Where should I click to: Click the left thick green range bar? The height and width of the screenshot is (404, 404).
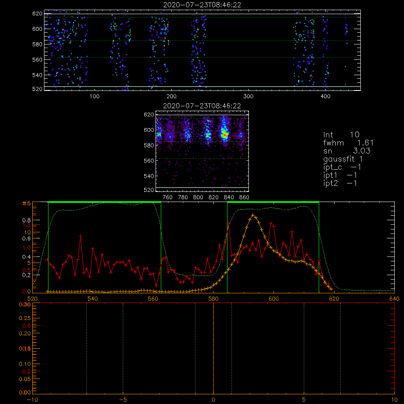point(105,202)
